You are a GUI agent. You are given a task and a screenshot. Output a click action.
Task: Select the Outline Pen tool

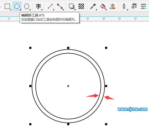tap(124, 6)
